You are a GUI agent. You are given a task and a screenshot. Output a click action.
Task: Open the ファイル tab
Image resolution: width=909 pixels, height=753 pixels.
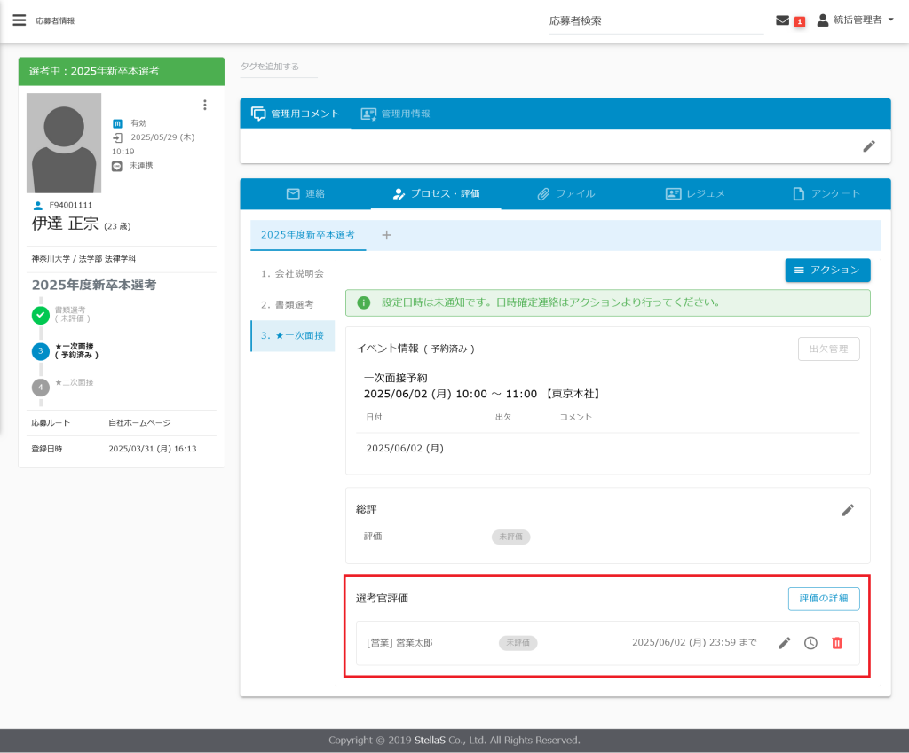point(565,193)
